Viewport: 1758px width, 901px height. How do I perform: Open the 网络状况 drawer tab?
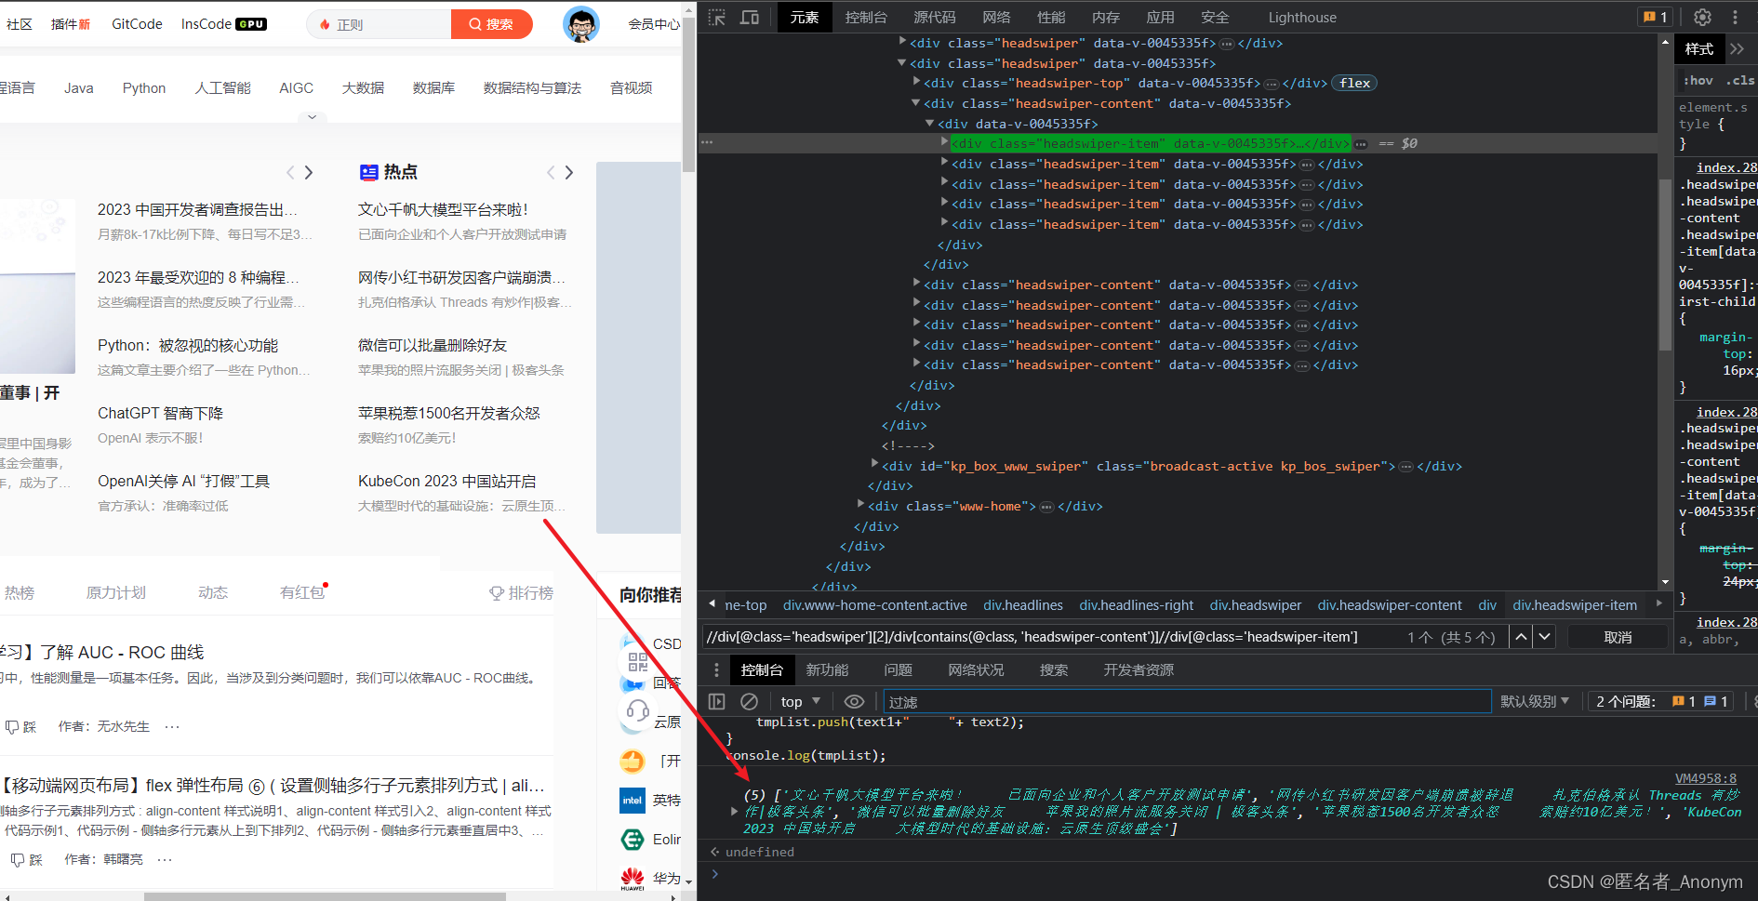point(976,669)
